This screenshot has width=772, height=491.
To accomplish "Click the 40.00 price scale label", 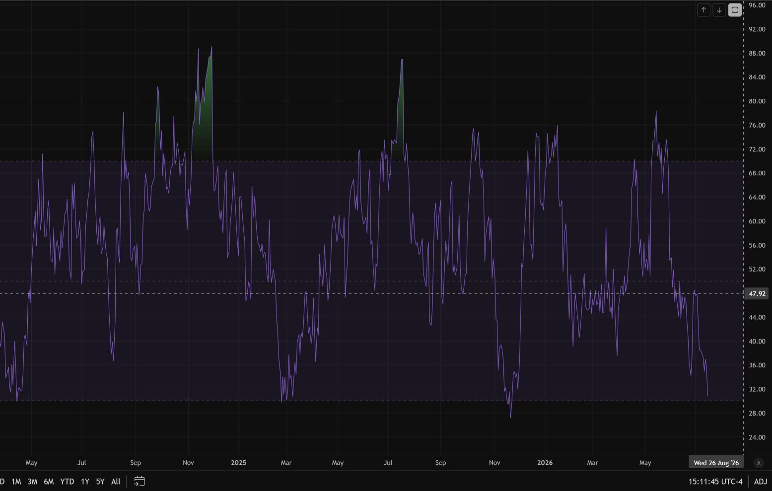I will pos(757,341).
